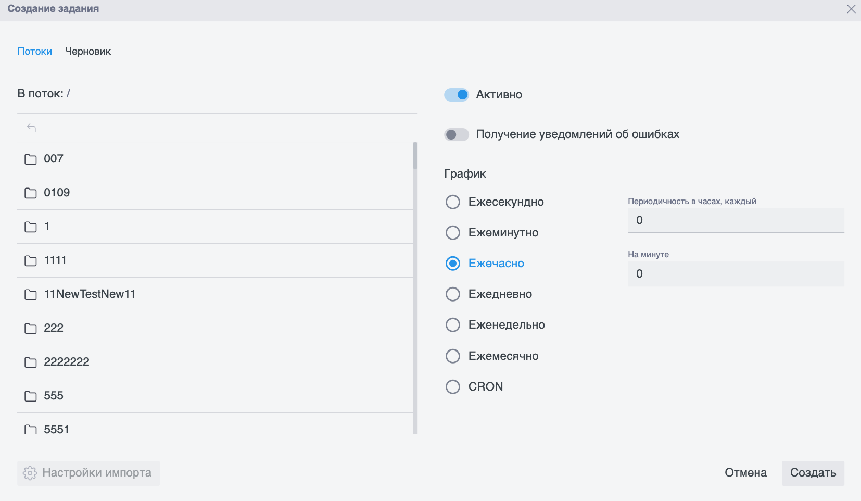Click the folder list scrollbar thumb
The height and width of the screenshot is (501, 861).
(415, 156)
